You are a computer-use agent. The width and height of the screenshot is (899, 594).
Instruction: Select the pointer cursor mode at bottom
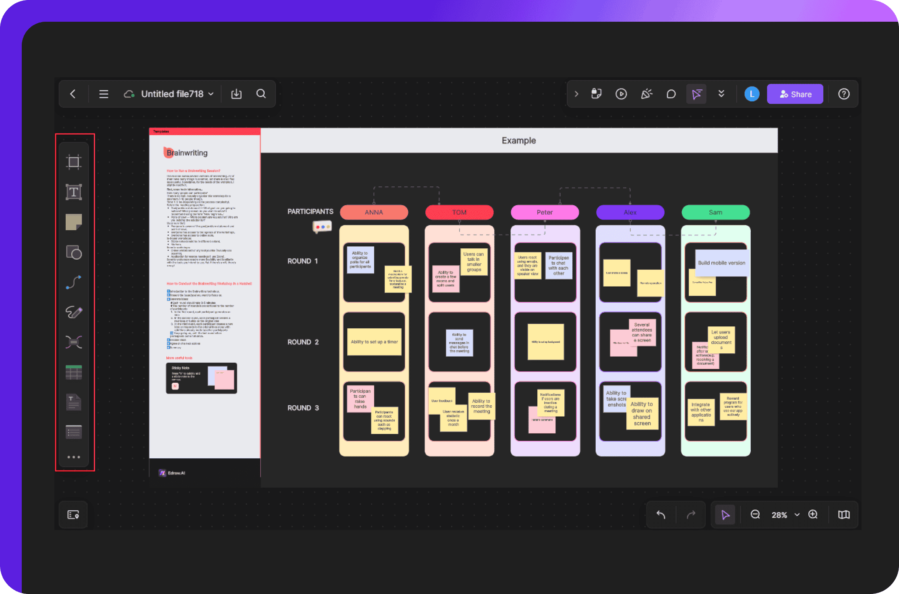coord(725,515)
